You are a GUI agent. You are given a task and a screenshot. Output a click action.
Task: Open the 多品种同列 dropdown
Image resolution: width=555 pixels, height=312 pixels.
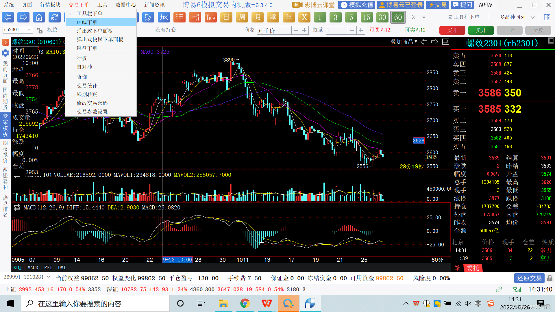tap(532, 17)
